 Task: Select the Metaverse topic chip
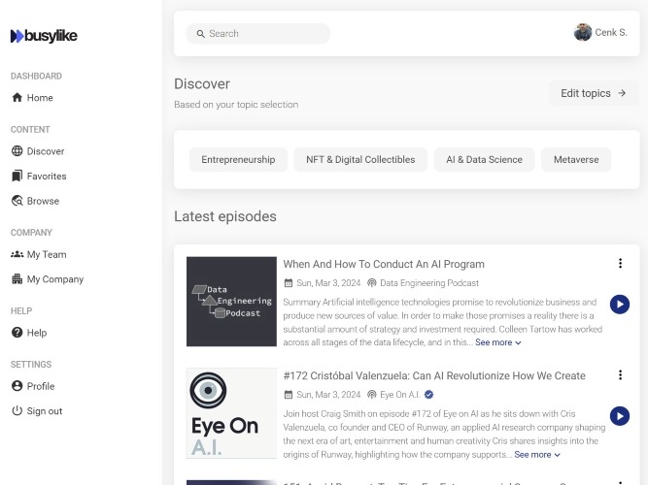(576, 160)
